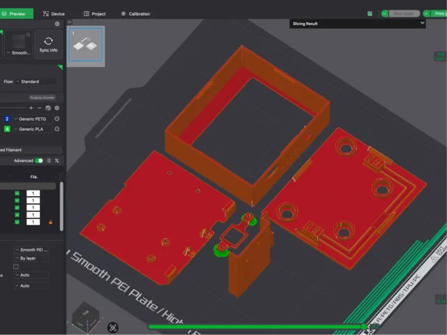Remove a filament with minus icon
Screen dimensions: 447x335
[40, 108]
